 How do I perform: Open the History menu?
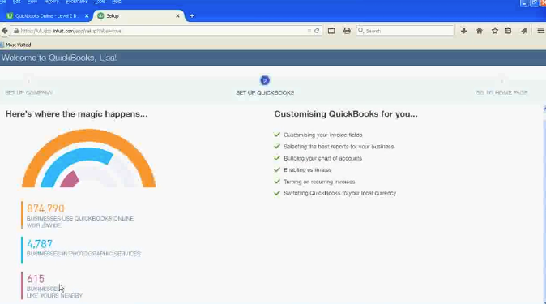tap(51, 2)
